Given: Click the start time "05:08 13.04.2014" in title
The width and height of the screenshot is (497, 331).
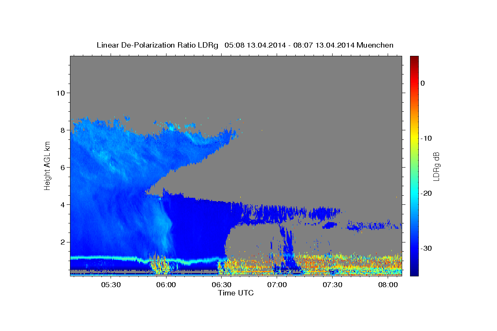Looking at the screenshot, I should (255, 45).
